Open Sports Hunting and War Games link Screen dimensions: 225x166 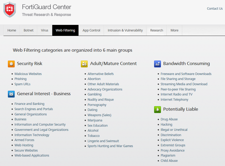pos(110,146)
